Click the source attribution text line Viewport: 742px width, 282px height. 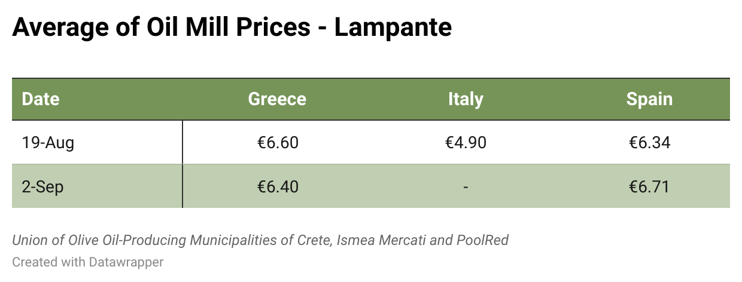click(x=260, y=241)
